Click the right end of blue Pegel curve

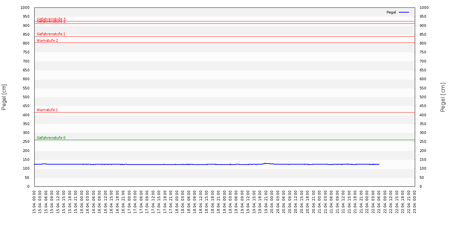click(379, 164)
